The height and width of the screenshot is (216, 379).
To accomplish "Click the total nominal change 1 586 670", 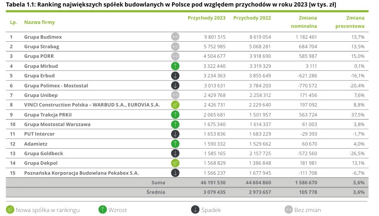I will click(x=306, y=183).
